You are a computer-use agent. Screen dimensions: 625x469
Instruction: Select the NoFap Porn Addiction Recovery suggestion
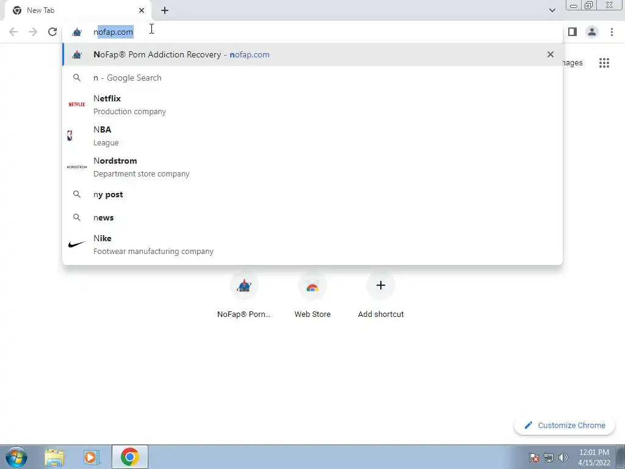point(312,54)
